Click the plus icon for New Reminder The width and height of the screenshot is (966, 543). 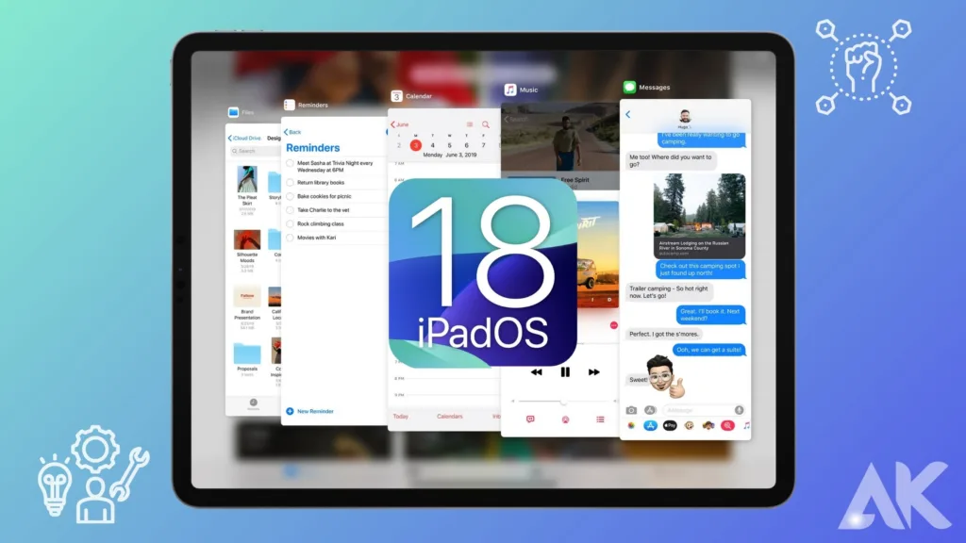tap(290, 411)
